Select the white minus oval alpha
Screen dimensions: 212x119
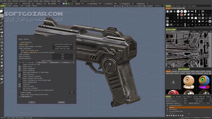[167, 25]
